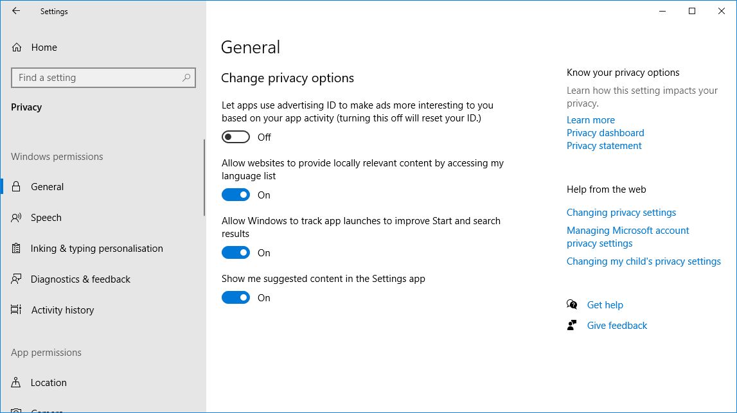
Task: Click the Diagnostics & feedback icon
Action: (16, 279)
